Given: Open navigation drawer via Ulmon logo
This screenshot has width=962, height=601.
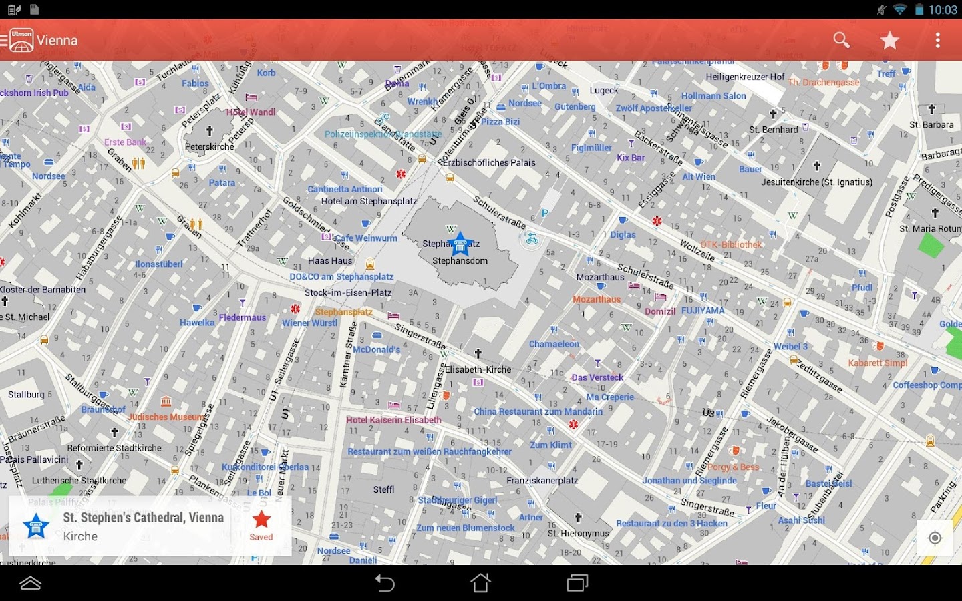Looking at the screenshot, I should pos(20,40).
